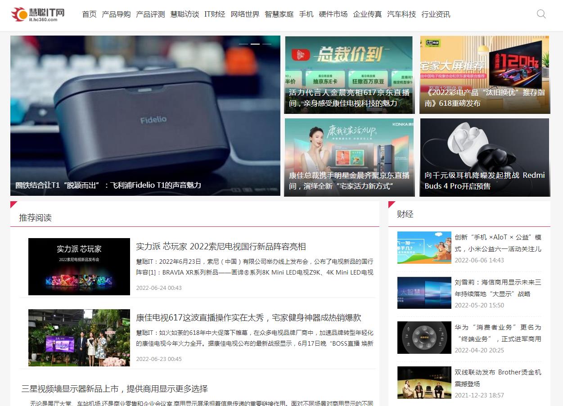This screenshot has height=406, width=563.
Task: Click the 2021-12-23 18:57 date
Action: (479, 395)
